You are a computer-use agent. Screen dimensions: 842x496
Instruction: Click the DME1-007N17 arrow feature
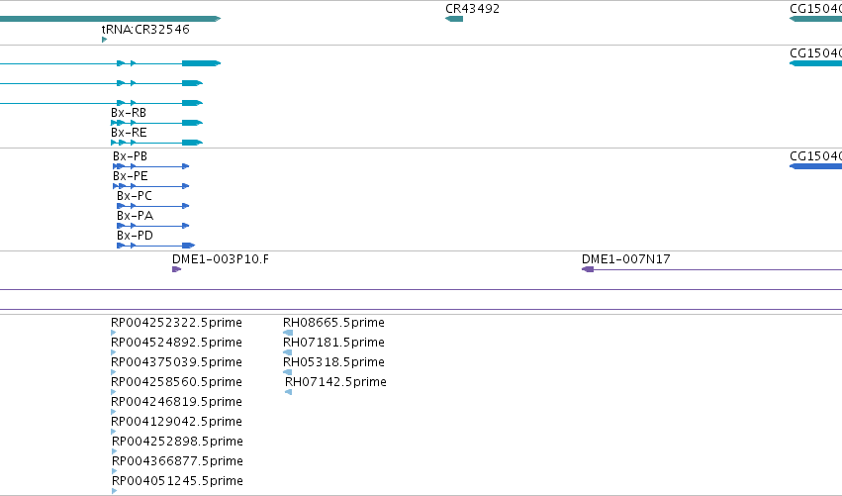coord(711,269)
